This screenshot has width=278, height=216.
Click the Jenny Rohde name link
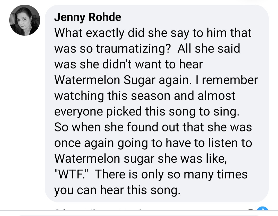[x=88, y=17]
